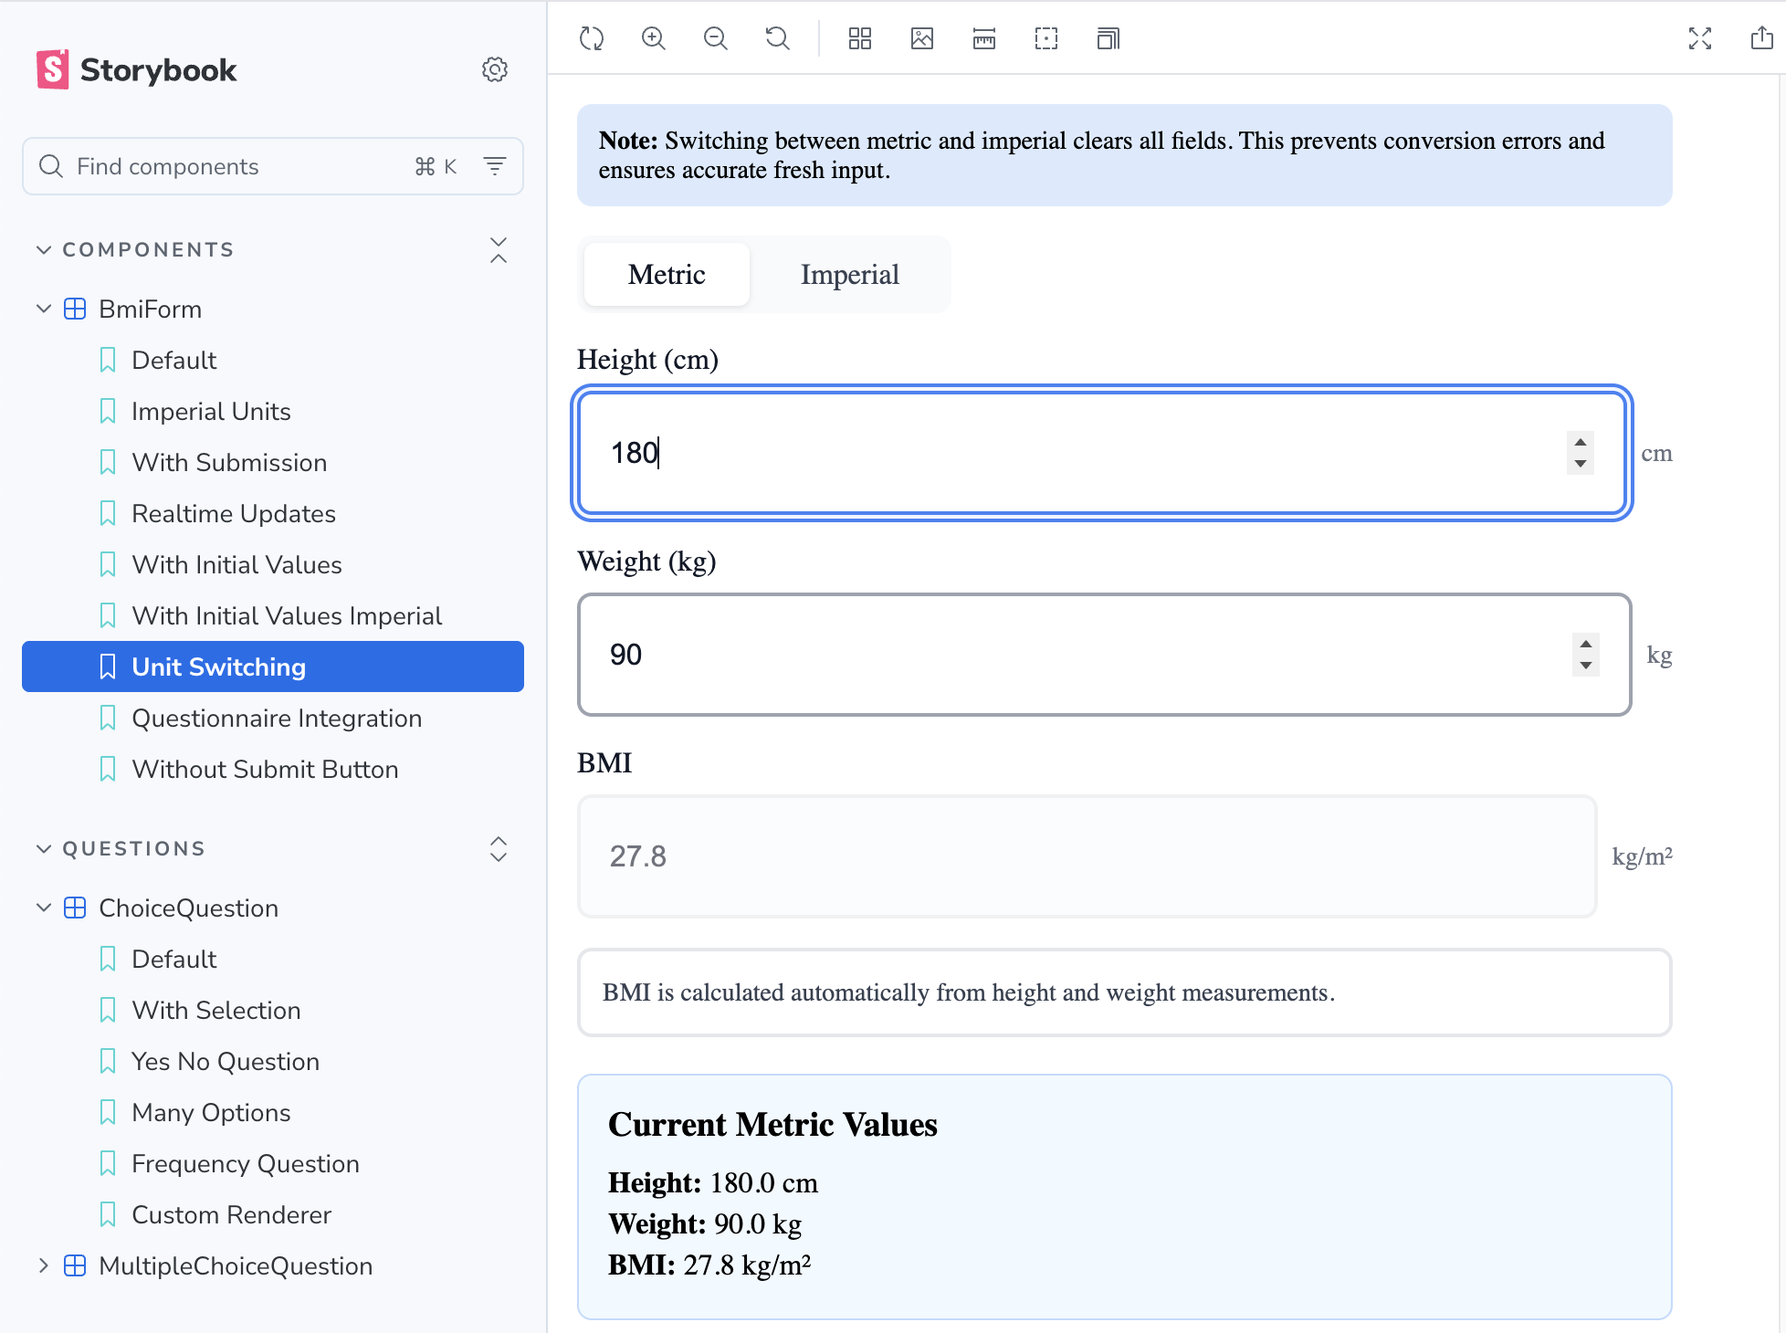
Task: Toggle the background grid overlay
Action: 859,38
